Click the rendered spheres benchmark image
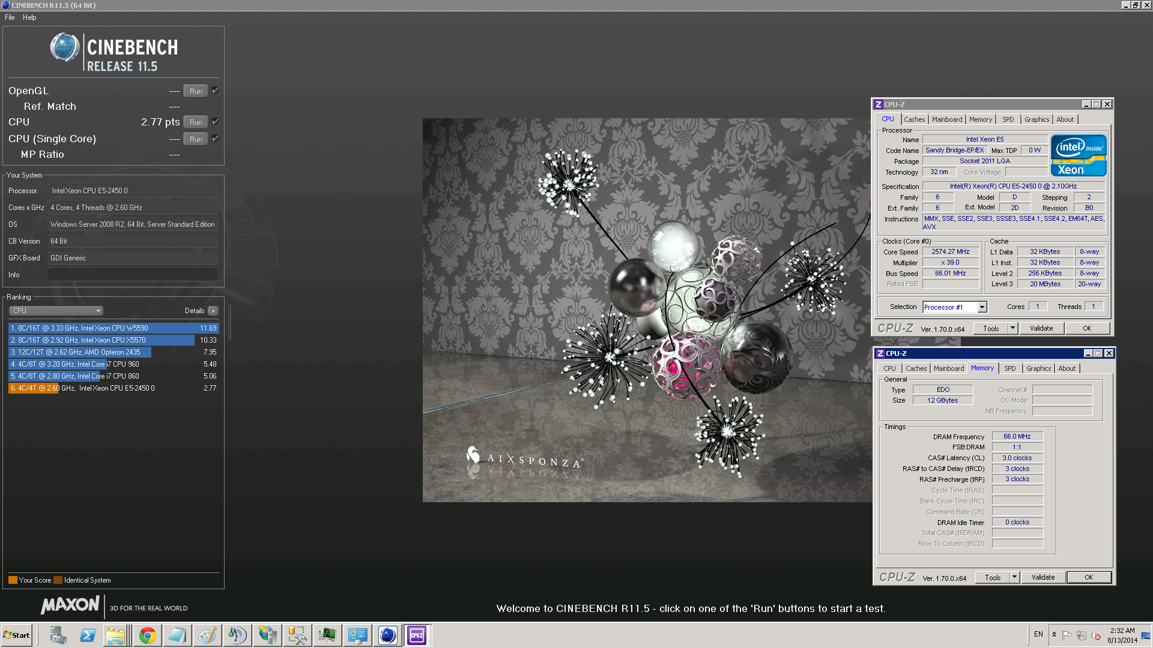1153x648 pixels. point(647,310)
